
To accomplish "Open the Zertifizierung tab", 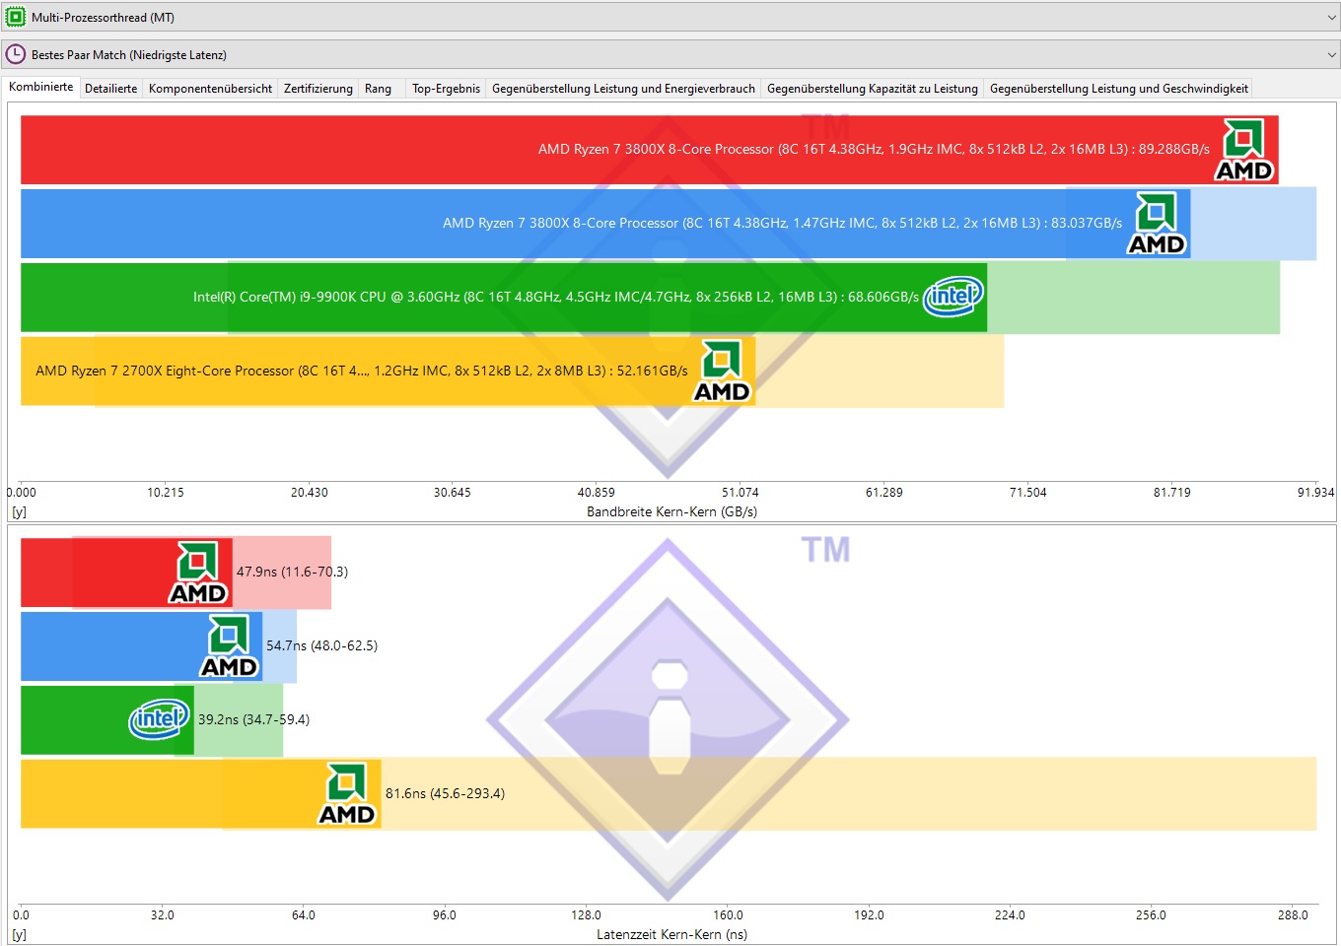I will pyautogui.click(x=318, y=89).
